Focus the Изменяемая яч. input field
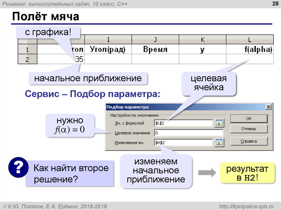Image resolution: width=281 pixels, height=210 pixels. (183, 143)
